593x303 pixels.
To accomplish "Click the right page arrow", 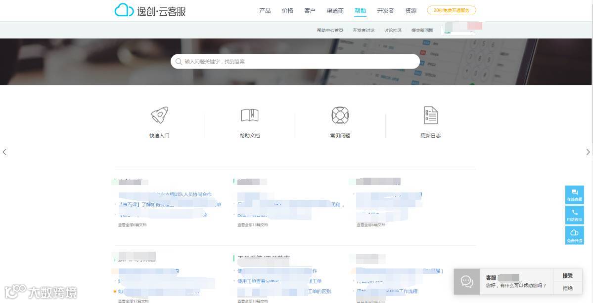I will (588, 152).
